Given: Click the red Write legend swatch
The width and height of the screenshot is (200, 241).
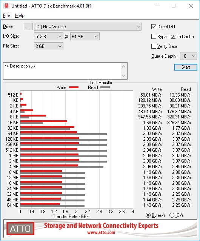Looking at the screenshot, I should coord(74,87).
